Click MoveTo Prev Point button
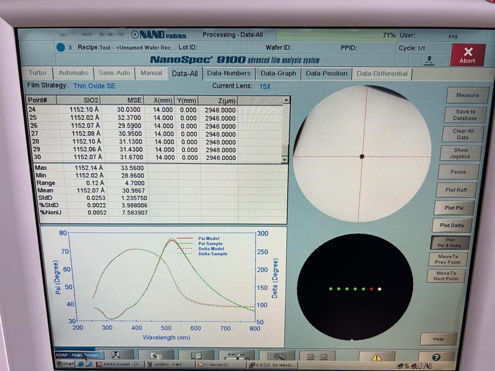495x371 pixels. (x=448, y=259)
